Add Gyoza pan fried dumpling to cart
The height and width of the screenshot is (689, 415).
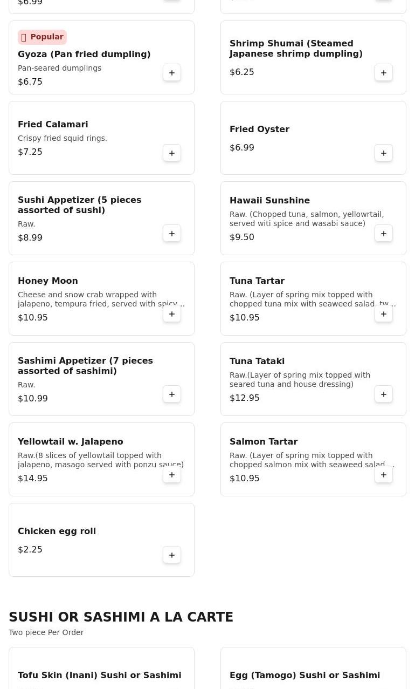(x=172, y=73)
